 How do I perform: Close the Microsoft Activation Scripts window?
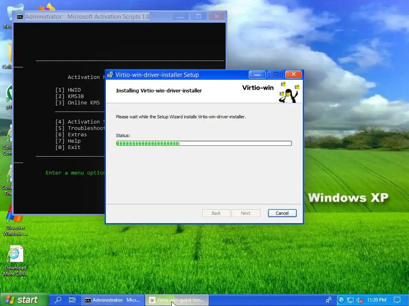[216, 16]
